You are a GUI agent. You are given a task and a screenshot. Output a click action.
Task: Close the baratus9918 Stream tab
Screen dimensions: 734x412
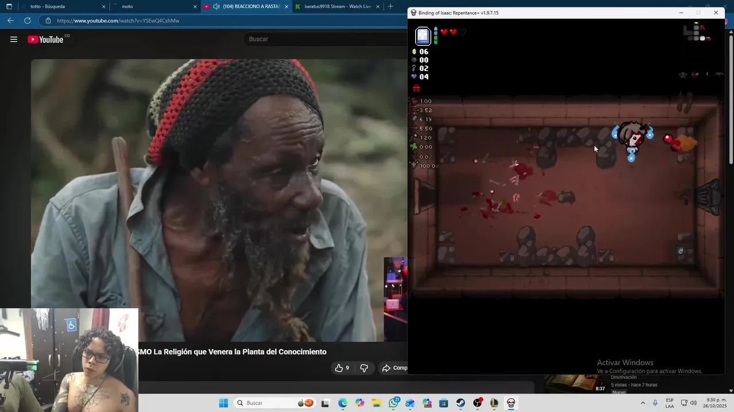377,6
